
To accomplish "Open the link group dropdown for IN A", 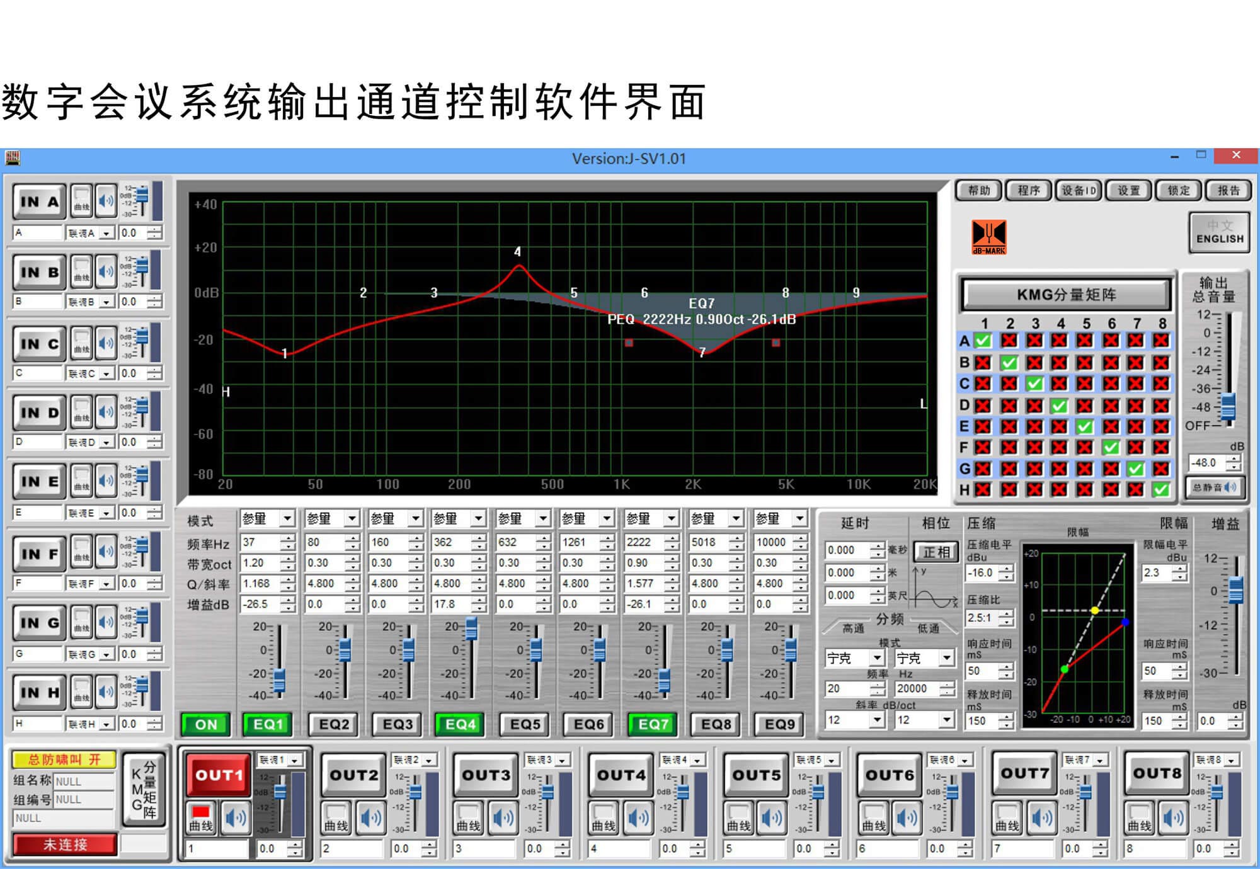I will tap(106, 234).
